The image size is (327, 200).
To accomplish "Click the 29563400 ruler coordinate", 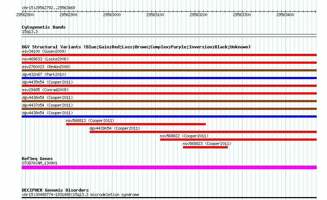I will coord(285,15).
